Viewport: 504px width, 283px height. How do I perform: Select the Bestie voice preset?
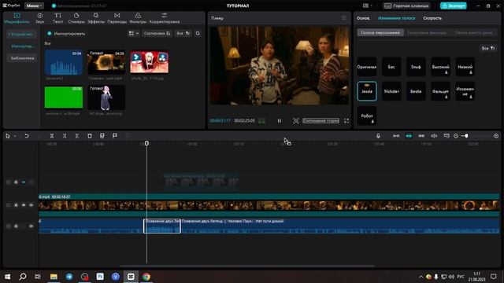(x=416, y=91)
